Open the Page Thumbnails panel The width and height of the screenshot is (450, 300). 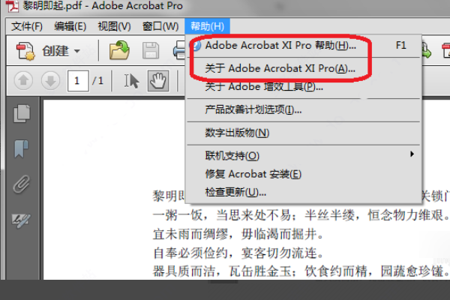pyautogui.click(x=22, y=113)
